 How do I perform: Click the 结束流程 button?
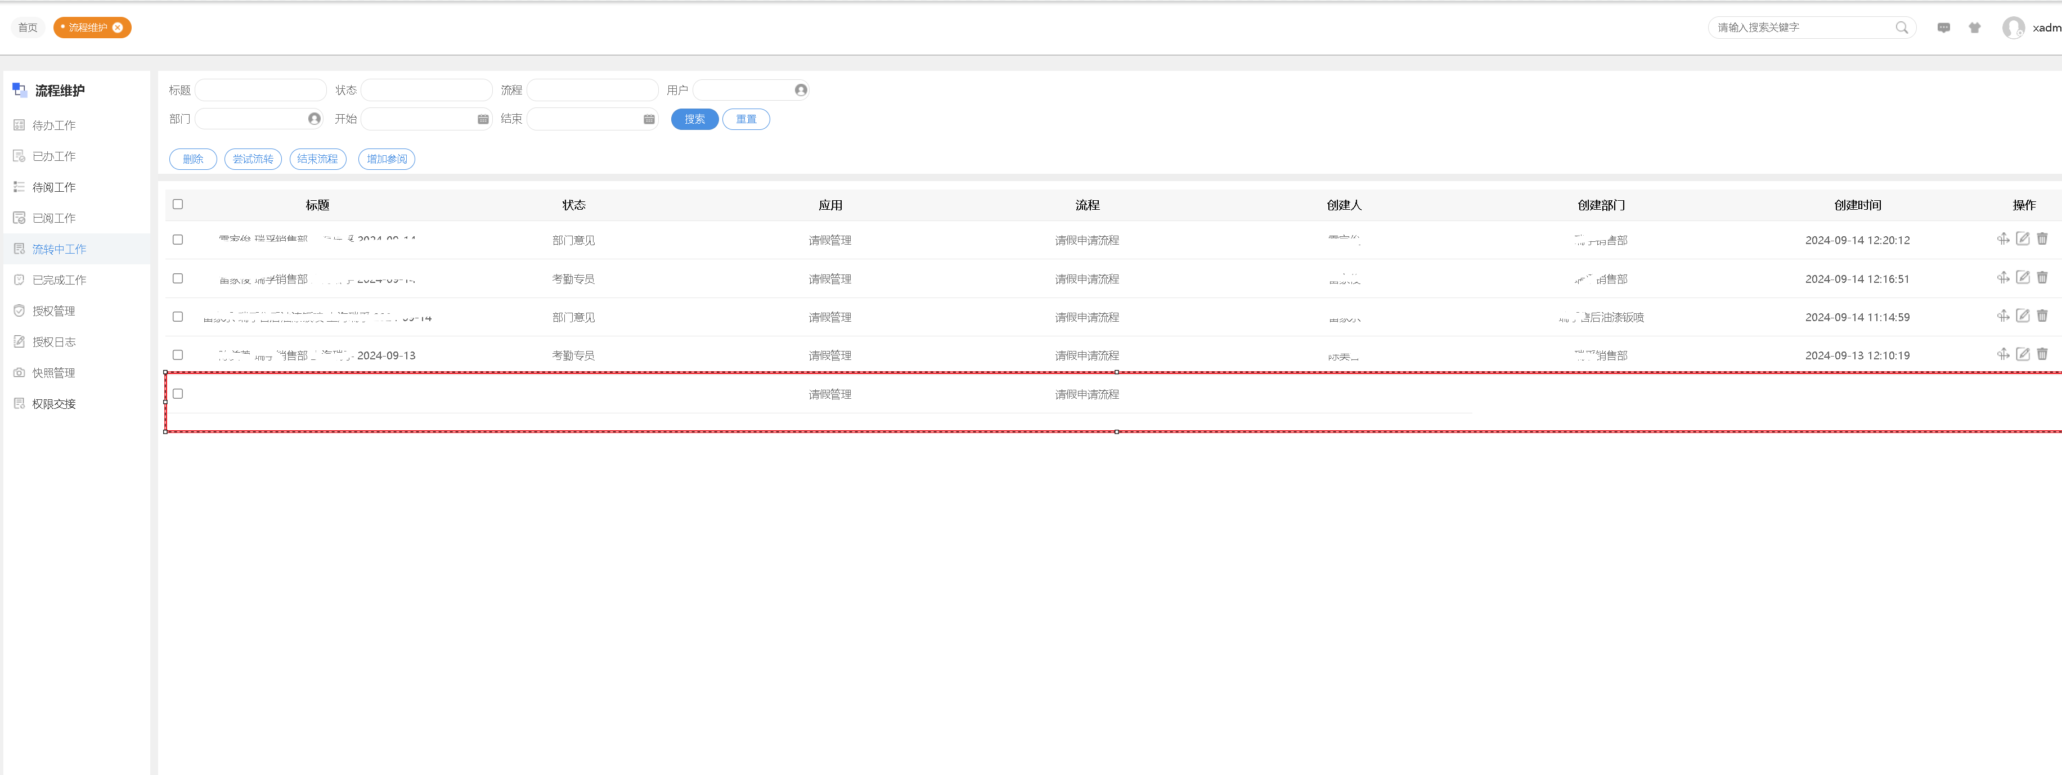[x=317, y=159]
